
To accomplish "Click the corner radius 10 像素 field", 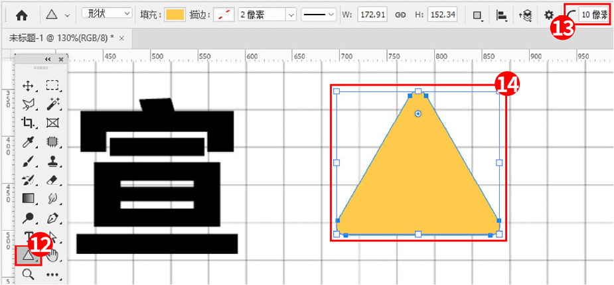I will pos(593,14).
